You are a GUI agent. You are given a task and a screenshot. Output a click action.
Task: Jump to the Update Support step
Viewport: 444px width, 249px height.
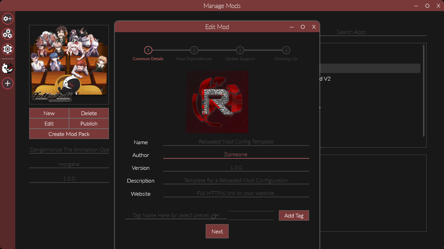point(240,50)
